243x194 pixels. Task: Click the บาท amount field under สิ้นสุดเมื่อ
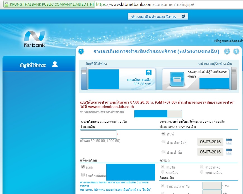(212, 186)
